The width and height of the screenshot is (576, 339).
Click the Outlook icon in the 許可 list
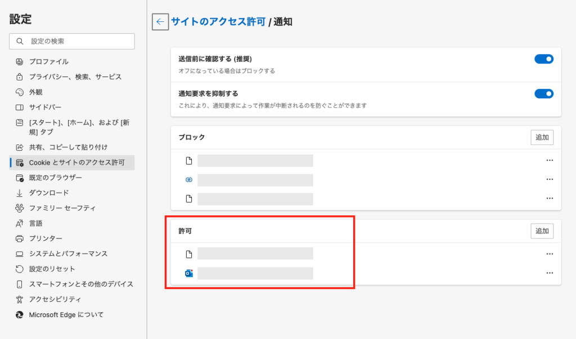pyautogui.click(x=189, y=273)
